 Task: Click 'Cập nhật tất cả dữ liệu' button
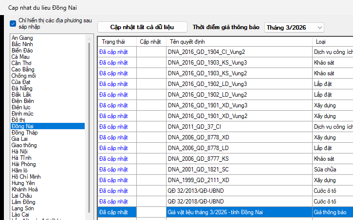pos(142,27)
